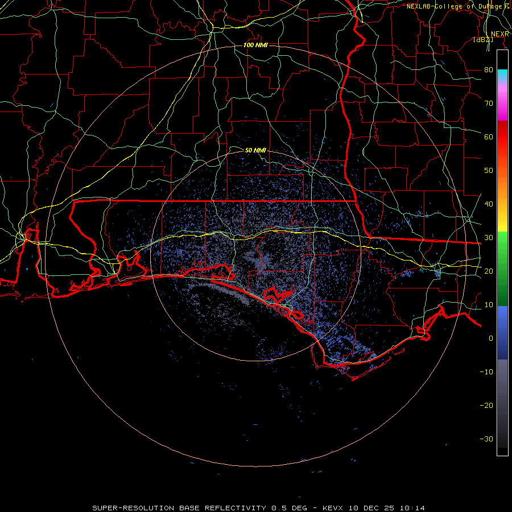Click the "-30" value on the dBZ scale
This screenshot has width=512, height=512.
[486, 439]
